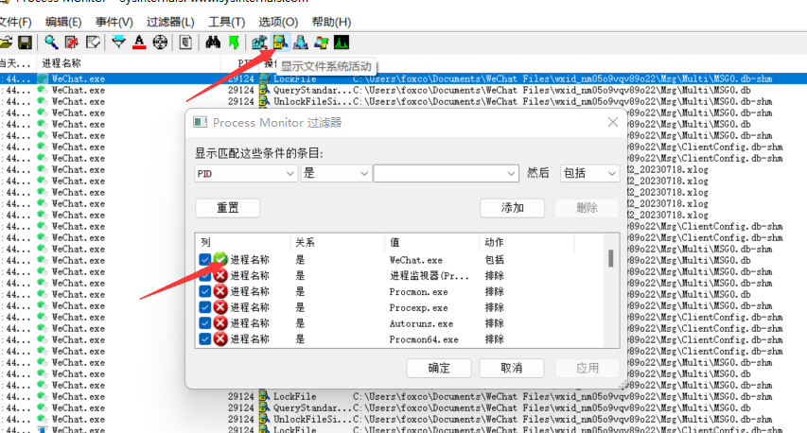Click the Save toolbar icon

pyautogui.click(x=25, y=43)
